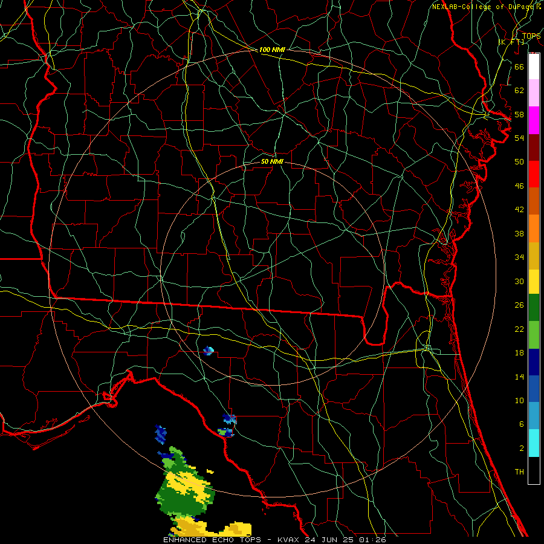Select the maroon legend color block
This screenshot has height=544, width=544.
pos(534,147)
